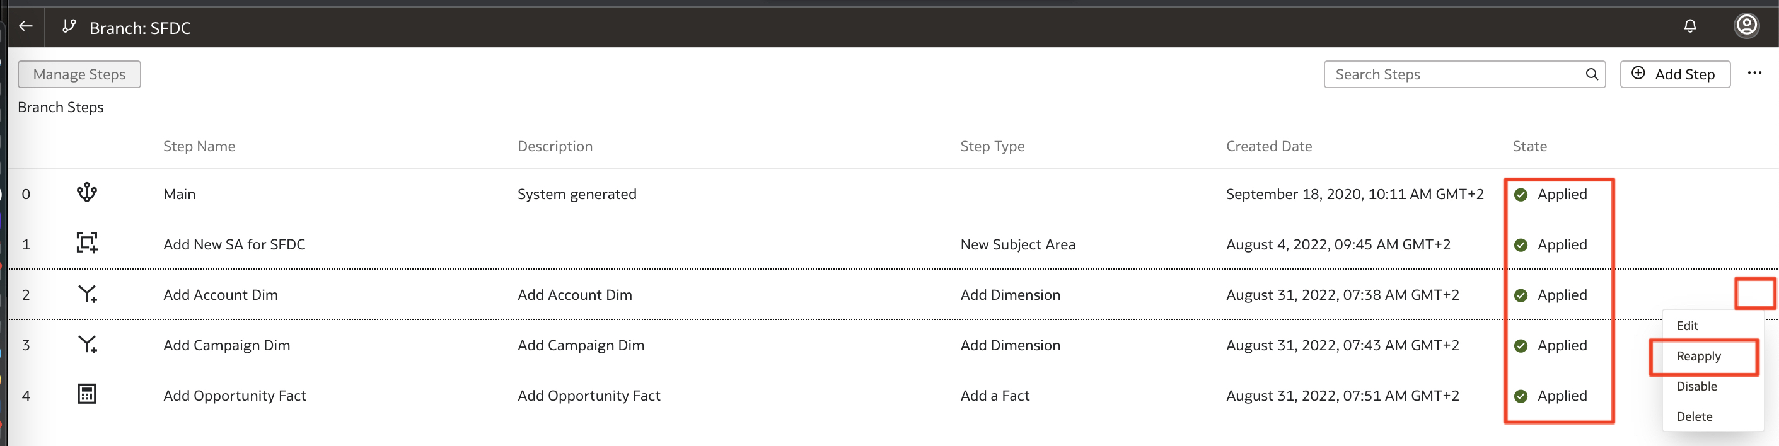Click the back arrow to exit branch view

click(x=26, y=26)
